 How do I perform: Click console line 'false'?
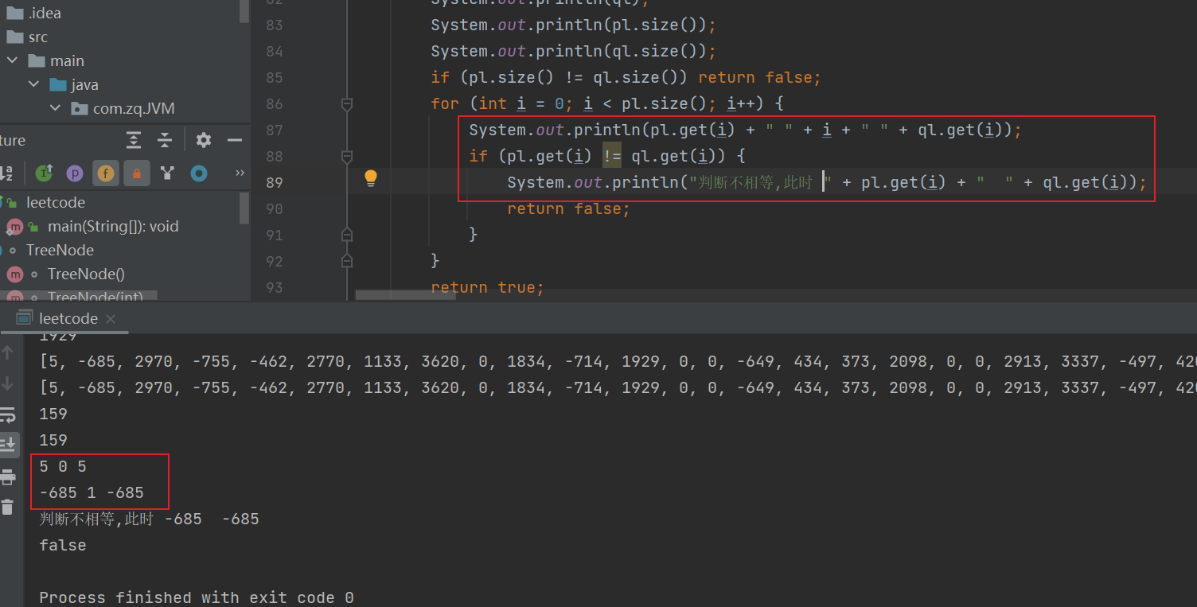click(63, 545)
